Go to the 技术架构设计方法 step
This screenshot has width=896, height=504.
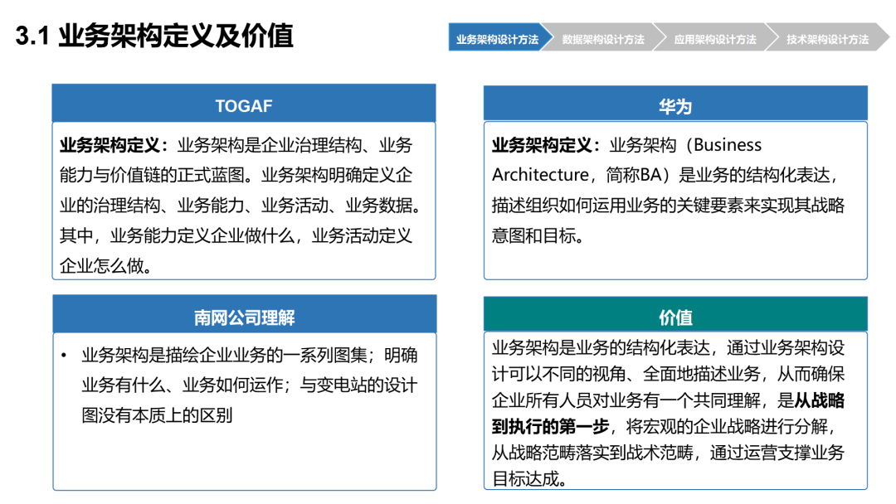827,37
